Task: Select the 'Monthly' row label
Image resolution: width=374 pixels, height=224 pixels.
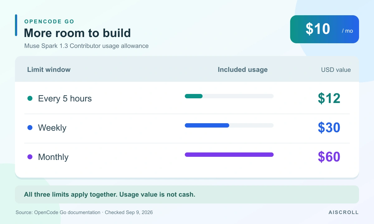Action: 53,157
